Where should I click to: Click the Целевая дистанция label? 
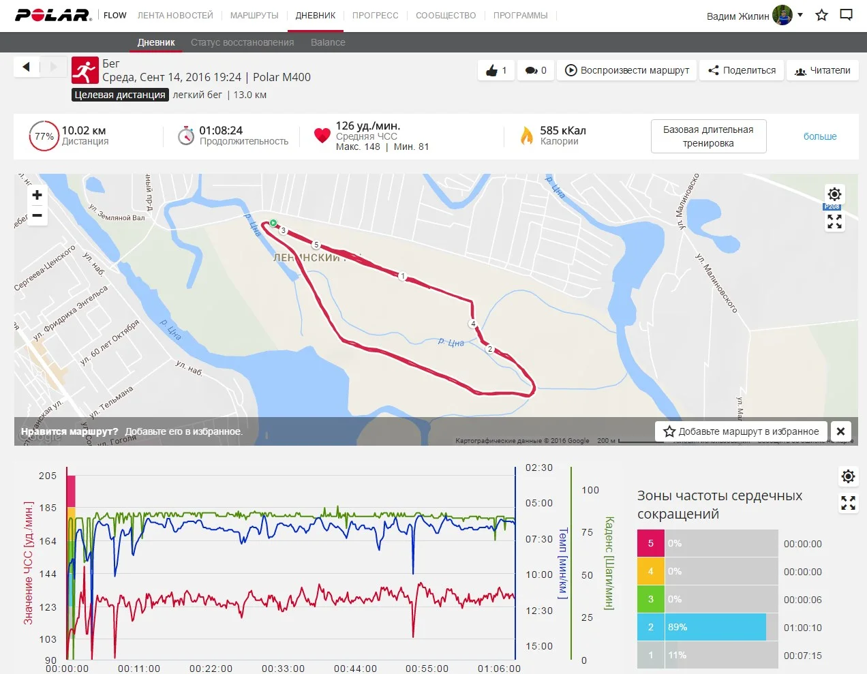[120, 95]
